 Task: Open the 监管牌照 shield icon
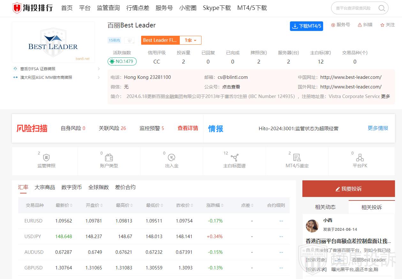[x=46, y=158]
